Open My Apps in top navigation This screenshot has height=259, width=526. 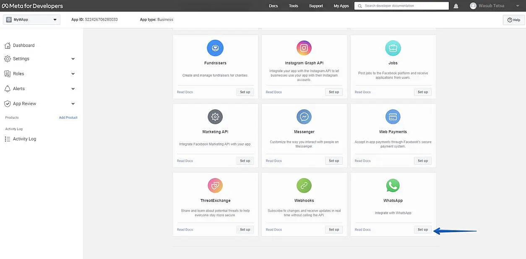pos(341,6)
